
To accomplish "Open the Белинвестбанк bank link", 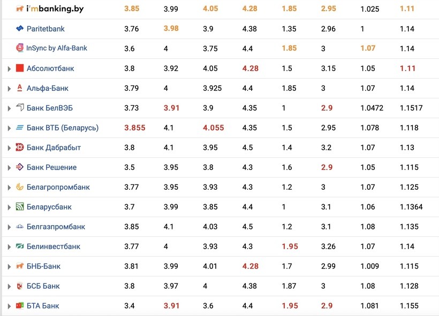I will pyautogui.click(x=53, y=246).
